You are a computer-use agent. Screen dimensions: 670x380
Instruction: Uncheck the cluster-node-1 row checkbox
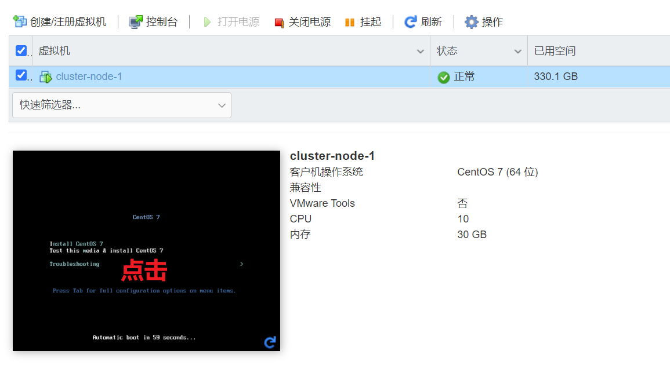[x=21, y=75]
